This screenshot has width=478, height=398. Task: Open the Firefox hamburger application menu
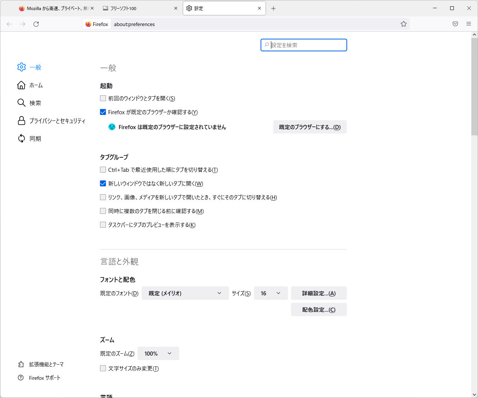[469, 24]
